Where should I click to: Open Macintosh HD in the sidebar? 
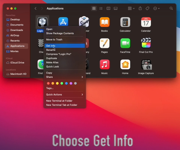click(x=16, y=74)
